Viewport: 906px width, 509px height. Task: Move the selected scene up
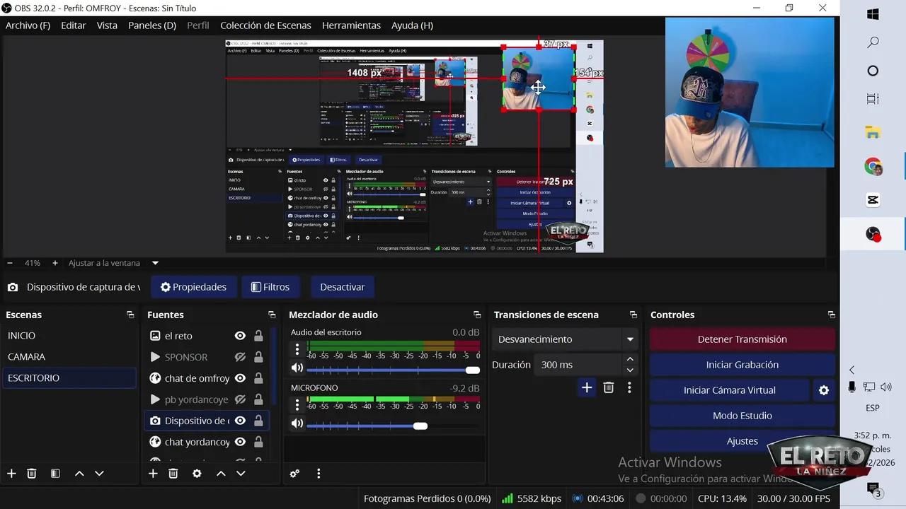click(79, 474)
